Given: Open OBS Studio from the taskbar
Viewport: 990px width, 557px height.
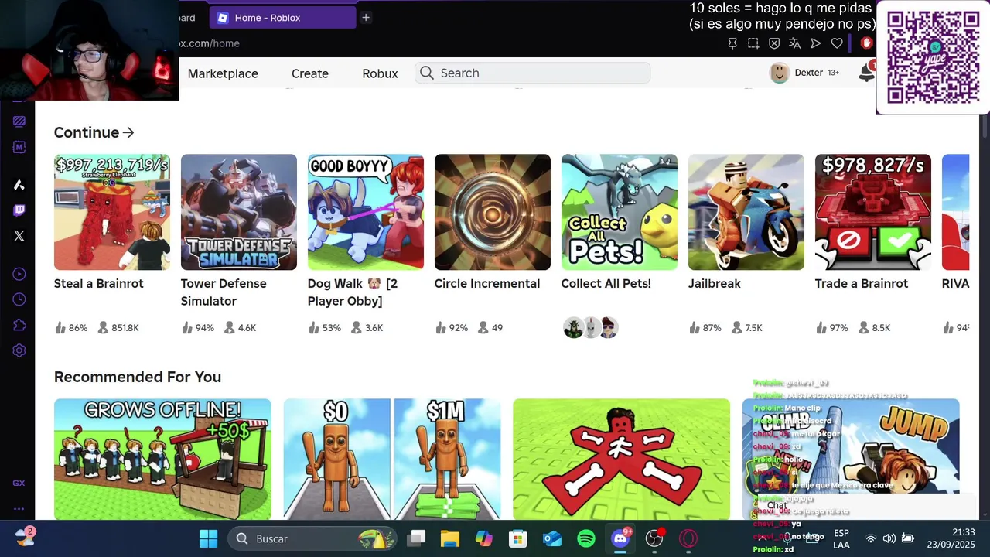Looking at the screenshot, I should [654, 538].
